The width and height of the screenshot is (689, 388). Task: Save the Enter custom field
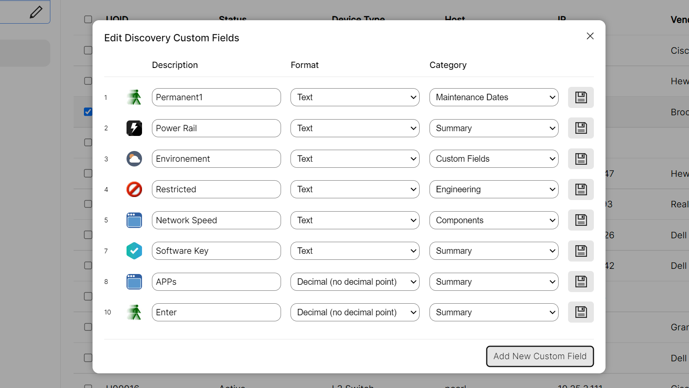click(x=581, y=312)
